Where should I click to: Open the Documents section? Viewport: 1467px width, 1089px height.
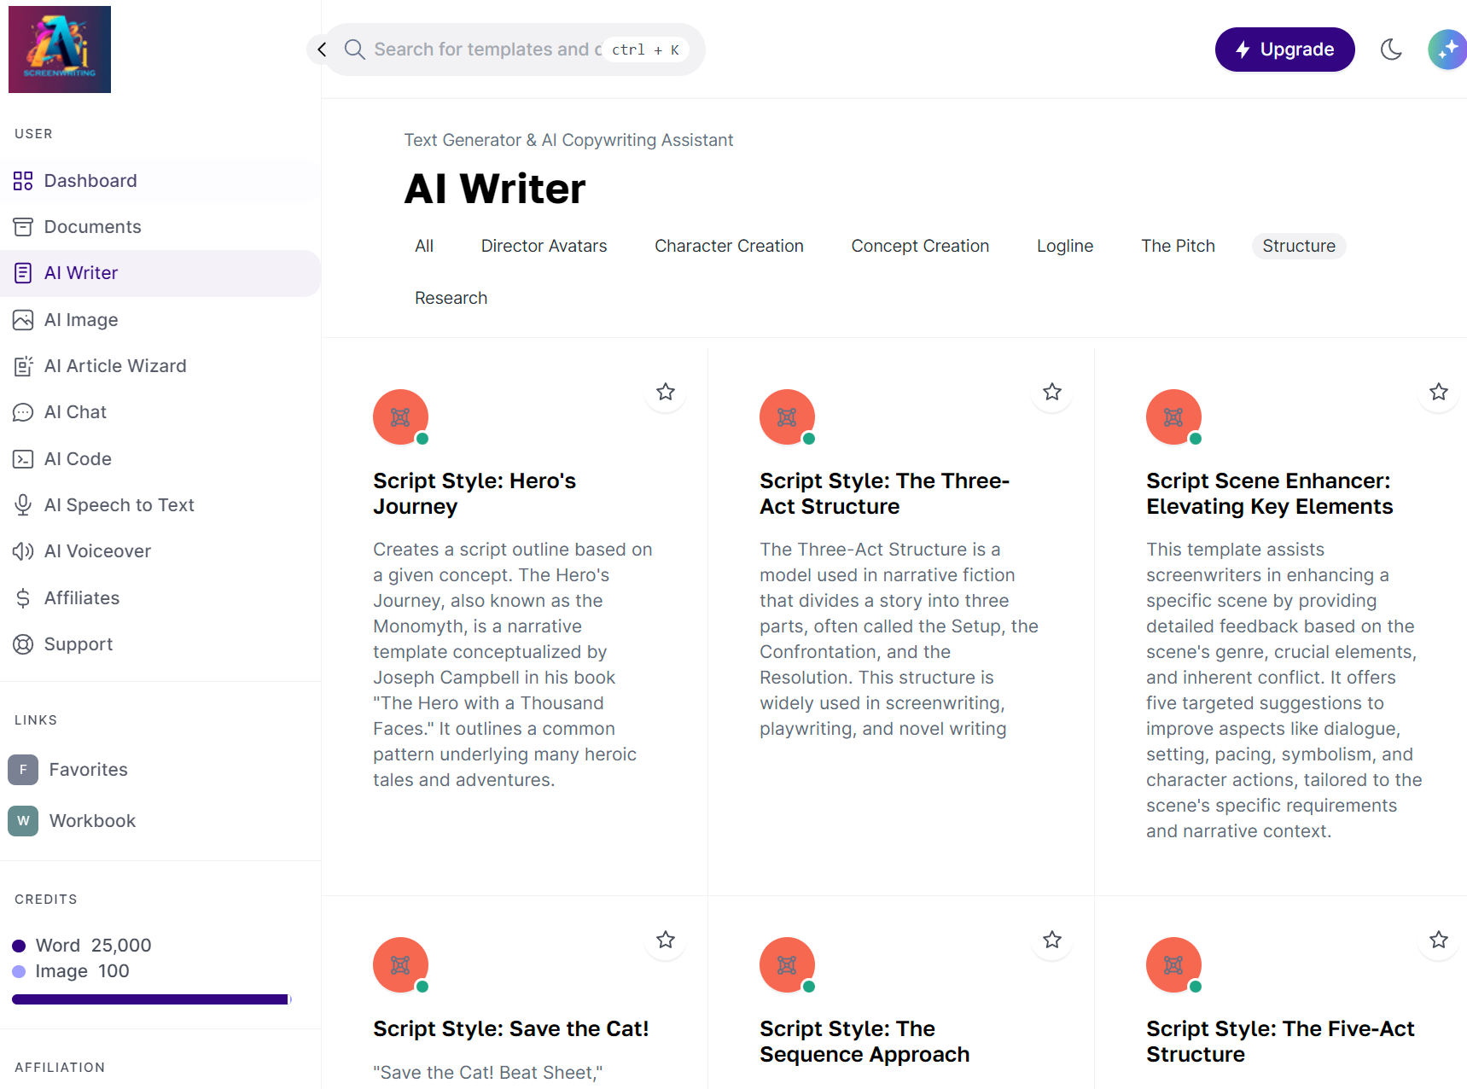point(92,226)
